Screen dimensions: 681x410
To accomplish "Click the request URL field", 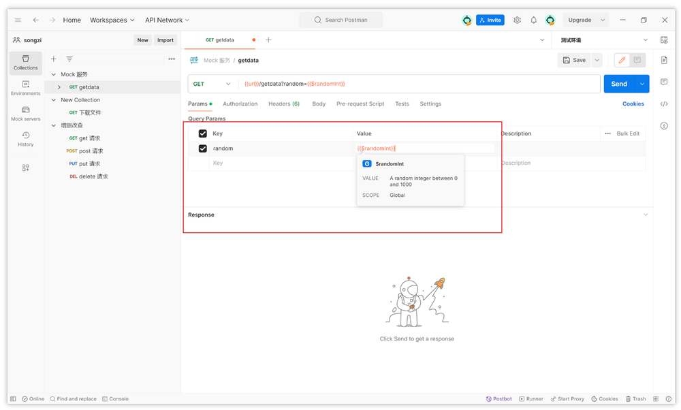I will click(x=419, y=84).
